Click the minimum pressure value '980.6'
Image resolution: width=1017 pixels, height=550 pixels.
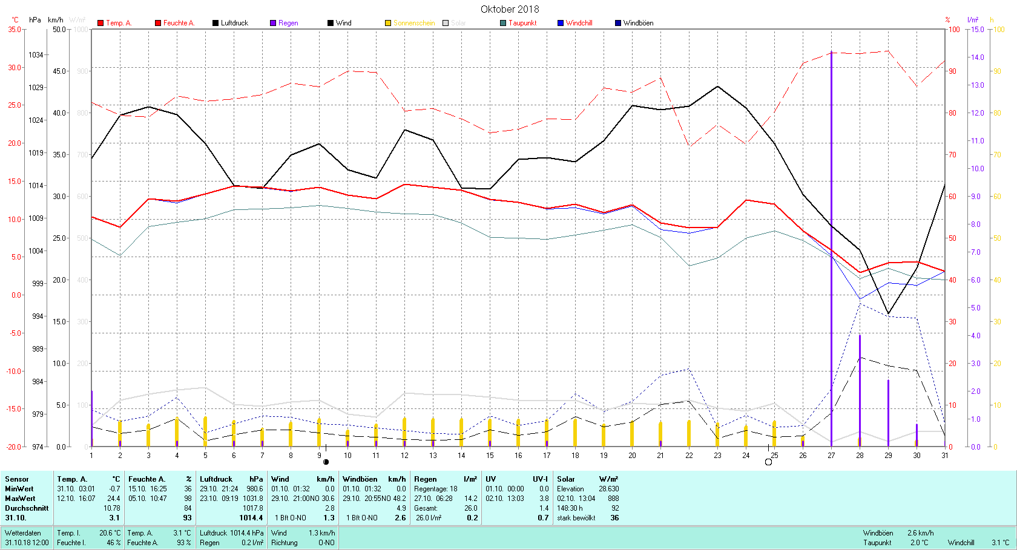point(255,489)
